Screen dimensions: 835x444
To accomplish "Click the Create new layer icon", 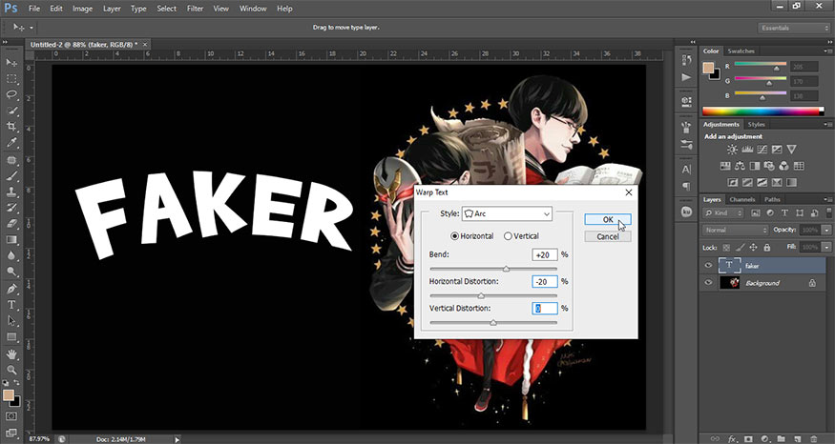I will (x=797, y=439).
